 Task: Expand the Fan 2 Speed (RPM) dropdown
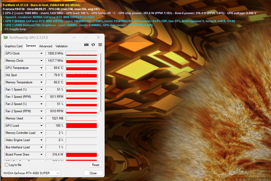point(41,111)
